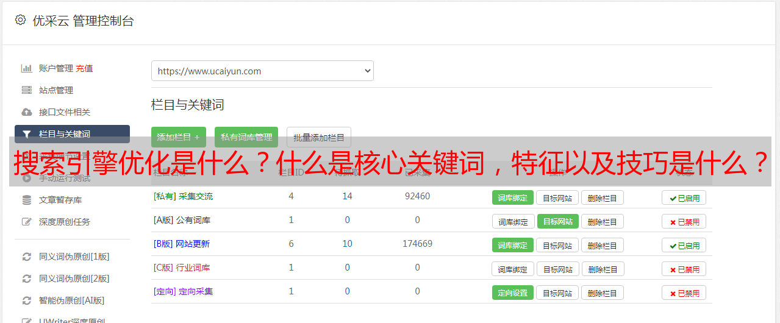Viewport: 780px width, 323px height.
Task: Click the green 添加栏目 + button
Action: tap(178, 137)
